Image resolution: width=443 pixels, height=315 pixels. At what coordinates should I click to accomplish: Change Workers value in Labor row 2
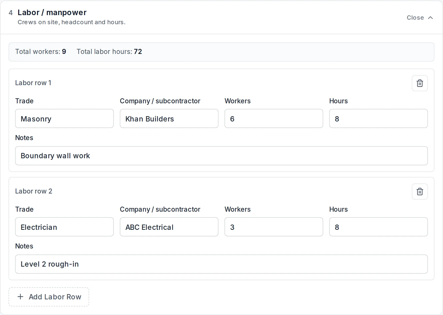coord(274,227)
